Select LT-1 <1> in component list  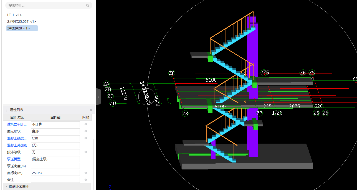(x=14, y=15)
